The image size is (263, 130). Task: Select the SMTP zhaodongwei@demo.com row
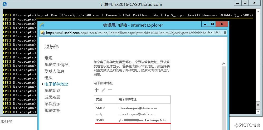[132, 108]
